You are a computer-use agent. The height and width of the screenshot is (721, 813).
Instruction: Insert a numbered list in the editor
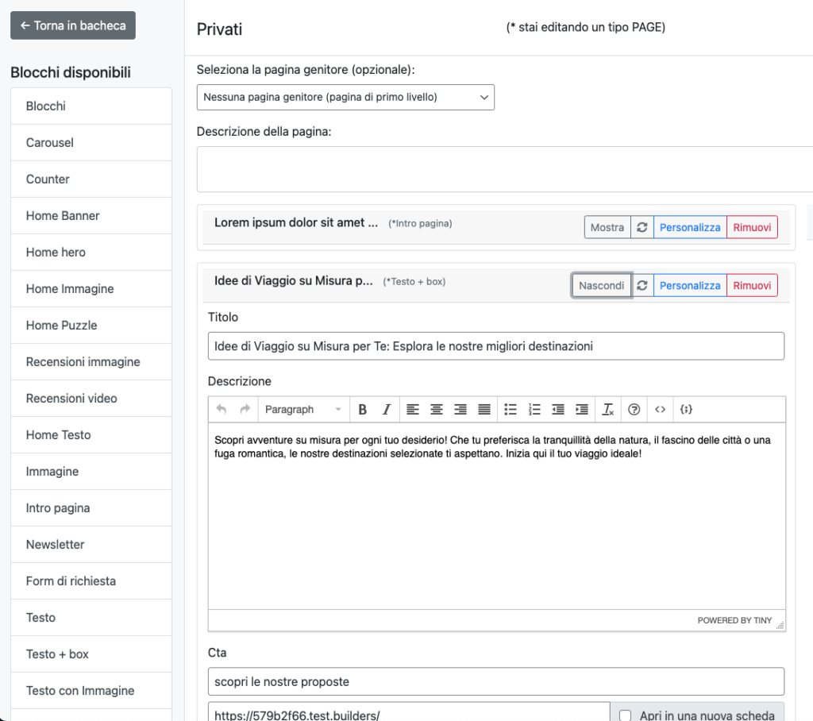pyautogui.click(x=534, y=410)
